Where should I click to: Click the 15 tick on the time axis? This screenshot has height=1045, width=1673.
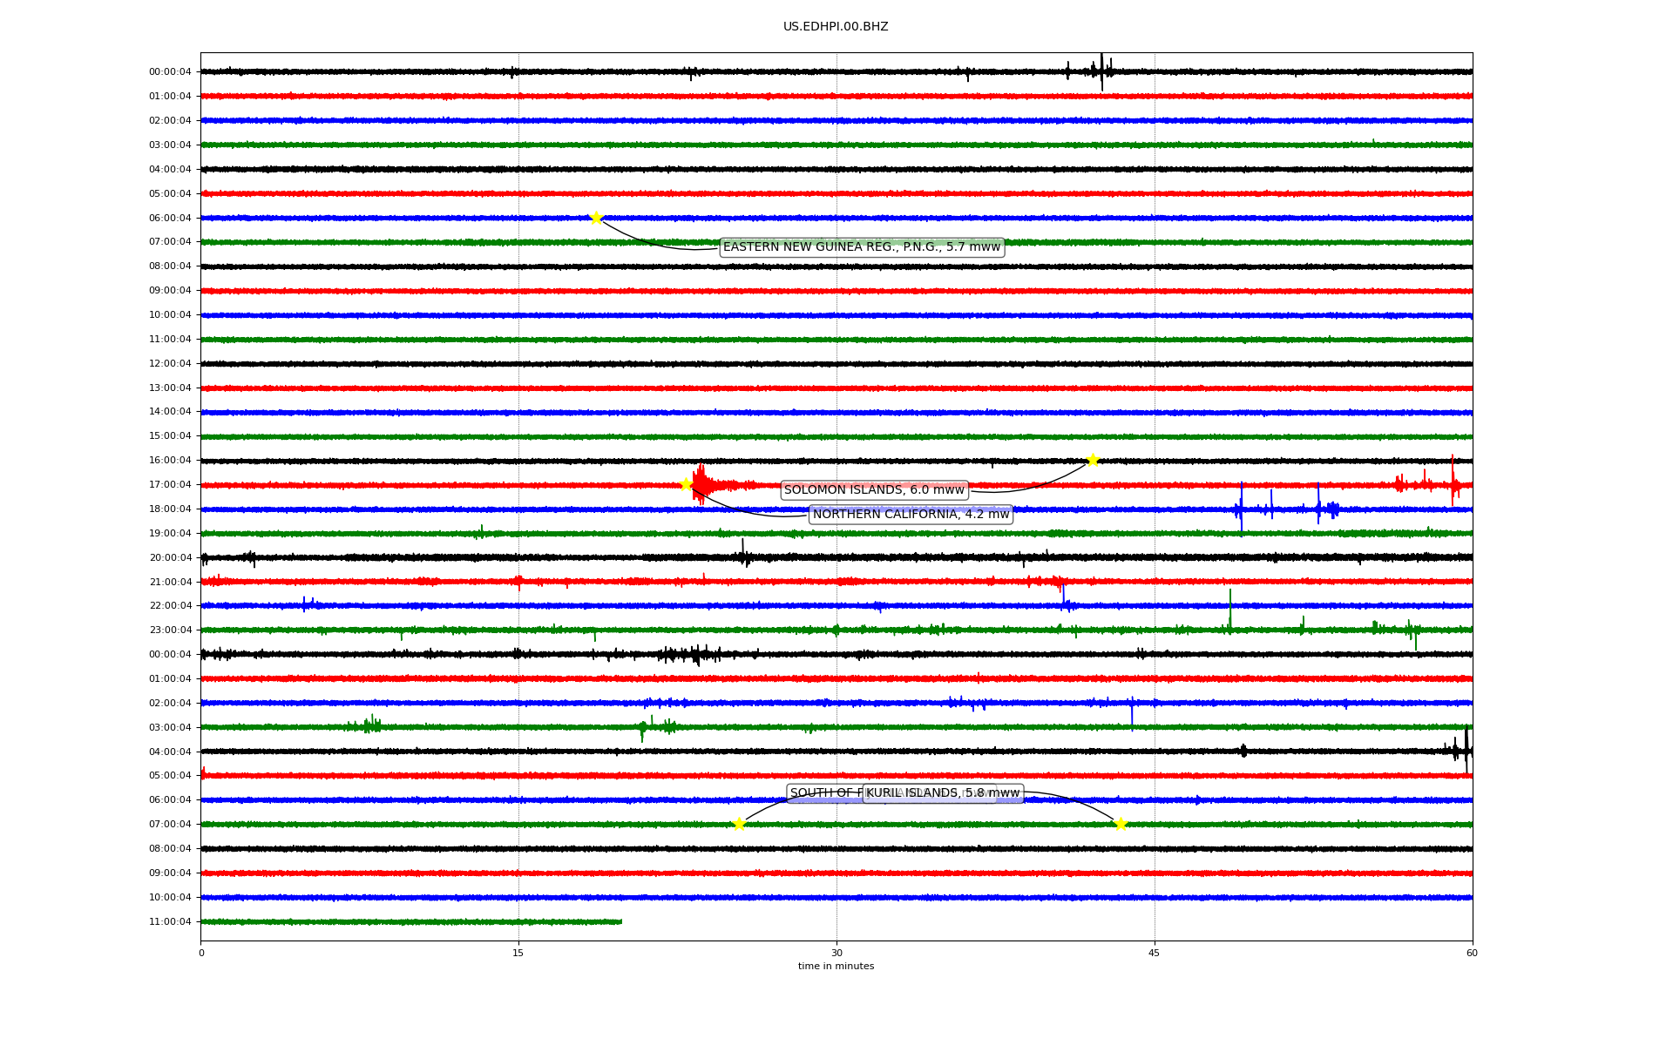tap(518, 953)
